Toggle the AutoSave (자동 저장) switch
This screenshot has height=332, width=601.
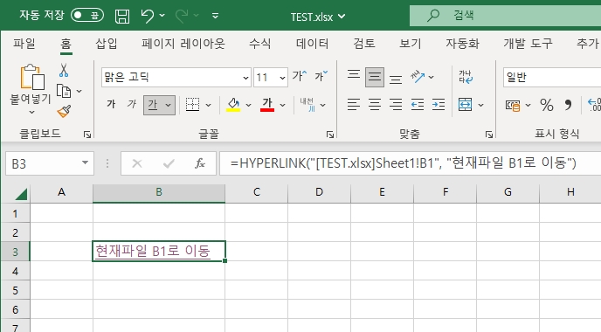click(87, 16)
